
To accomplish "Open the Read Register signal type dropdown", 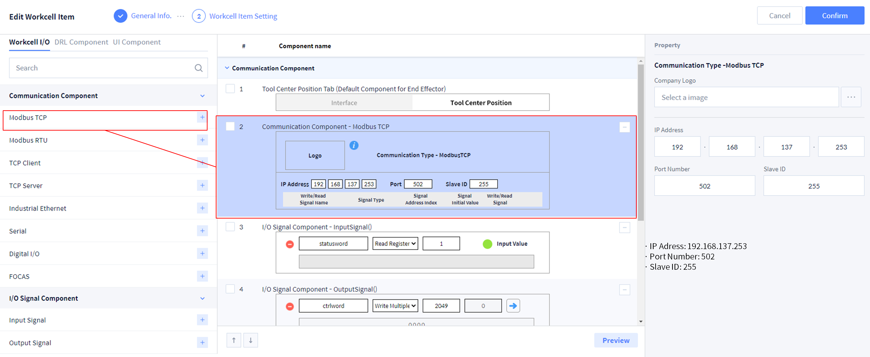I will [x=395, y=244].
